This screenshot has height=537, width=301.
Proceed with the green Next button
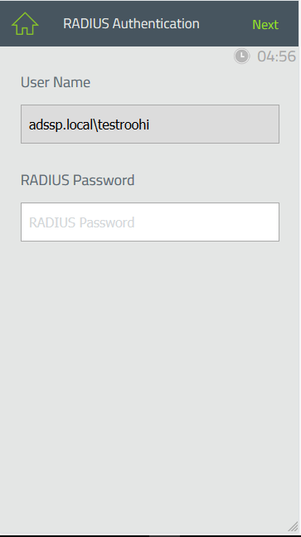pyautogui.click(x=265, y=24)
